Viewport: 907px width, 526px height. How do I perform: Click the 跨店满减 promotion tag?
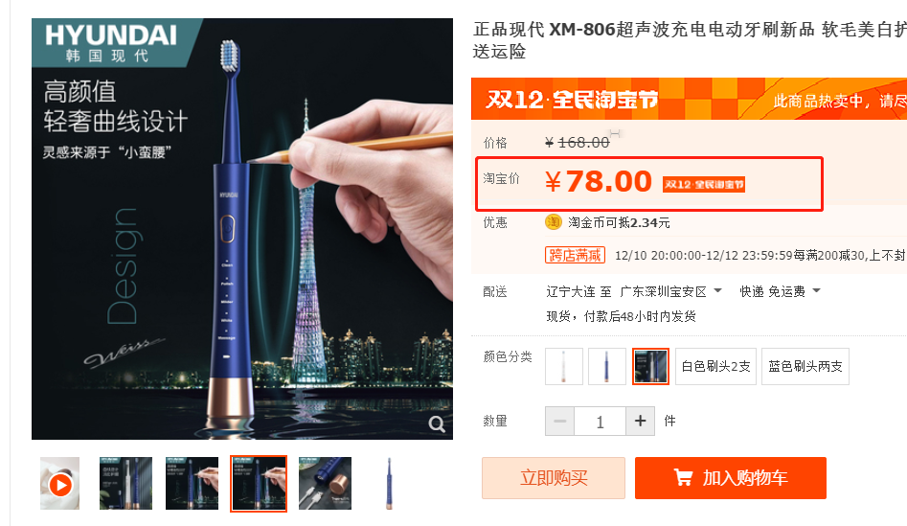coord(575,255)
